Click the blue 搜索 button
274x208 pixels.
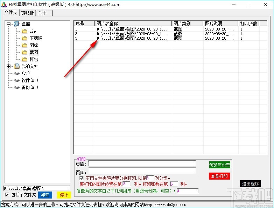coord(45,195)
